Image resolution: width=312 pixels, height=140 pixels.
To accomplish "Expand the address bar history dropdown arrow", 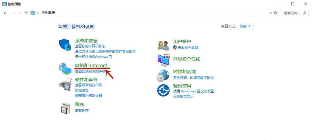I will (x=271, y=13).
